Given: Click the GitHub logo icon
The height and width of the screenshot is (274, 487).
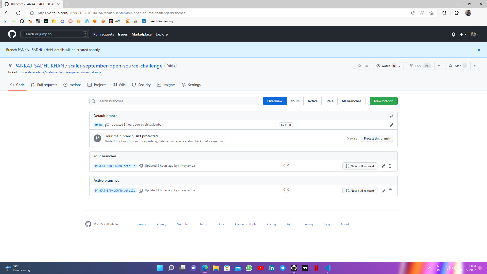Looking at the screenshot, I should tap(12, 34).
